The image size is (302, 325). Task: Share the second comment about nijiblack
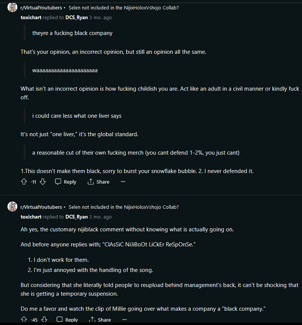click(100, 320)
